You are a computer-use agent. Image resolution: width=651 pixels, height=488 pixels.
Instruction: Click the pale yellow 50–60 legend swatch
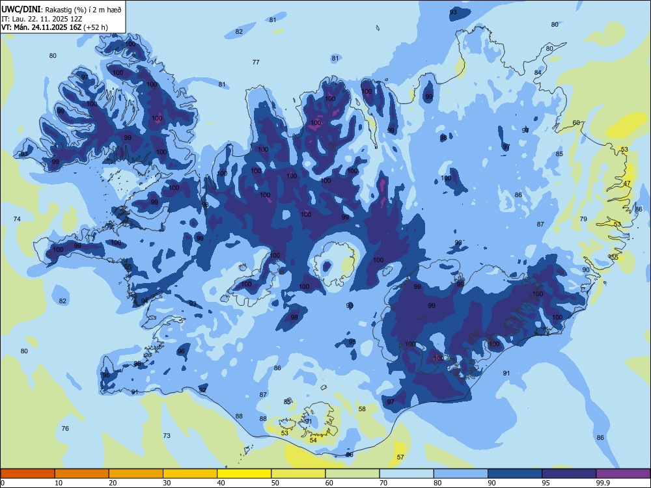[298, 474]
